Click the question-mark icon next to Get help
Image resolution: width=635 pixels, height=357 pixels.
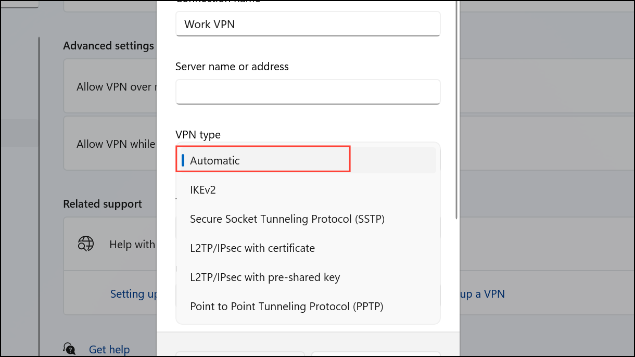[x=70, y=348]
